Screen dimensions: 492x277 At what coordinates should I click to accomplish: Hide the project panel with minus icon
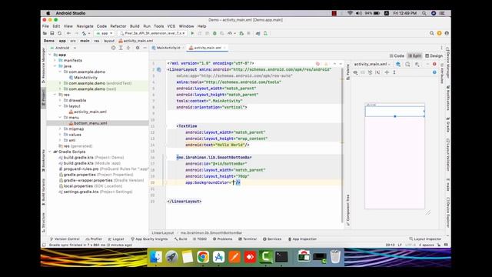145,48
